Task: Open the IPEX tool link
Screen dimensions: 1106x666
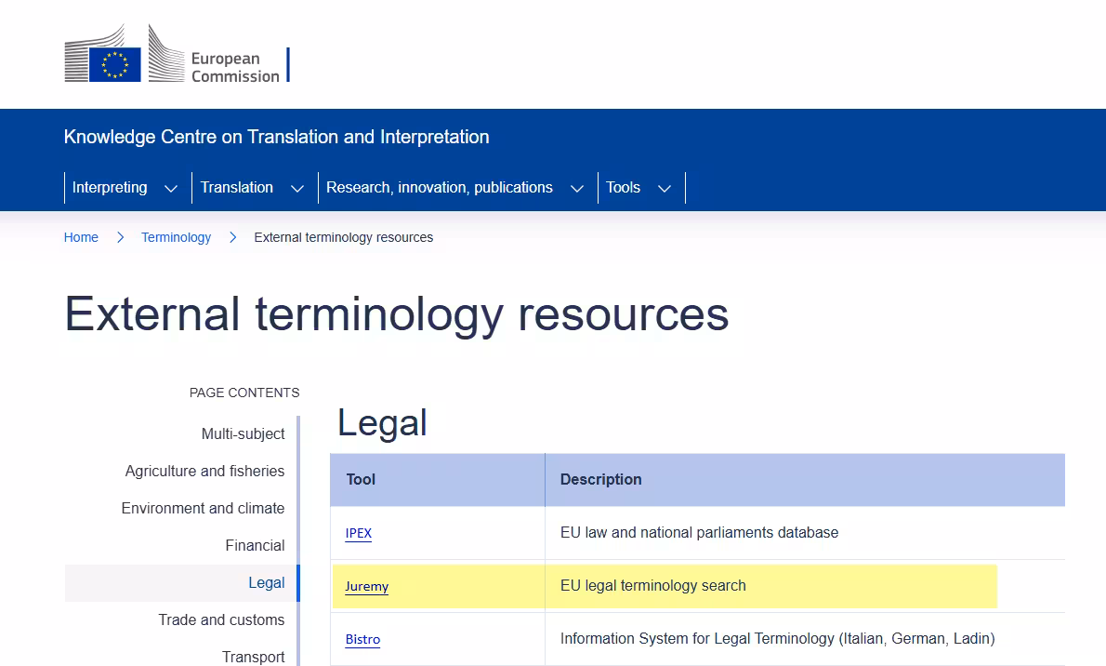Action: point(358,533)
